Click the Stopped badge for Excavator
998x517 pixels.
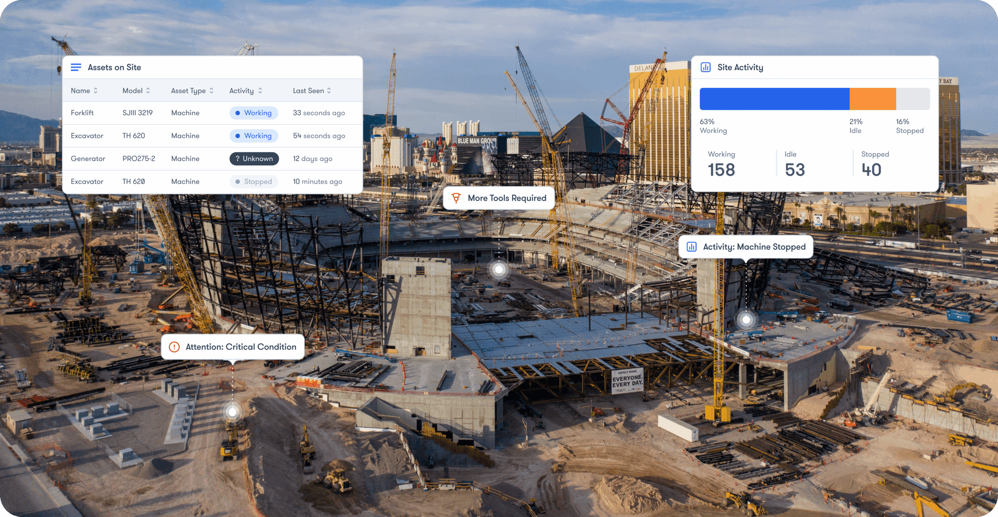(x=254, y=182)
